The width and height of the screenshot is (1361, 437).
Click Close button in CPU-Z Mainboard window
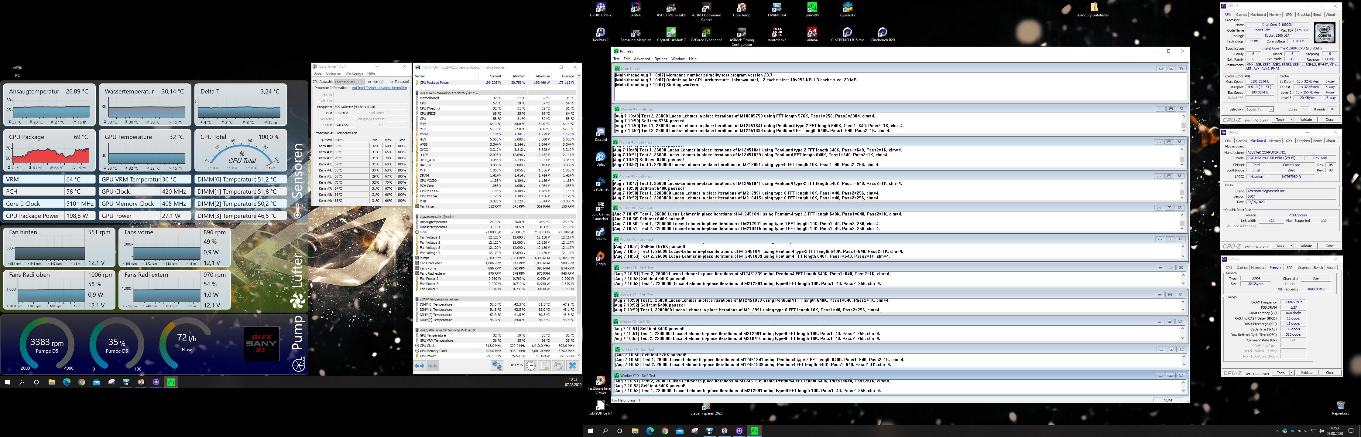pos(1329,246)
